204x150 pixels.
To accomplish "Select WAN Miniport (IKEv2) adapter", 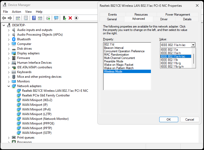I will (37, 100).
